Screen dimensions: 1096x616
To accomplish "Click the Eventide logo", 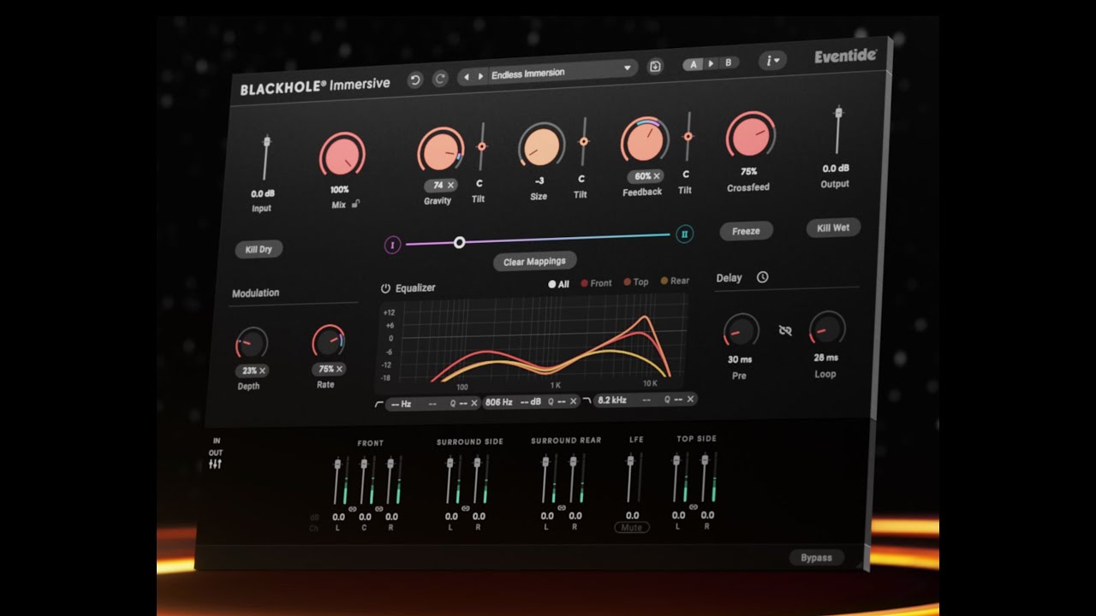I will pos(845,56).
